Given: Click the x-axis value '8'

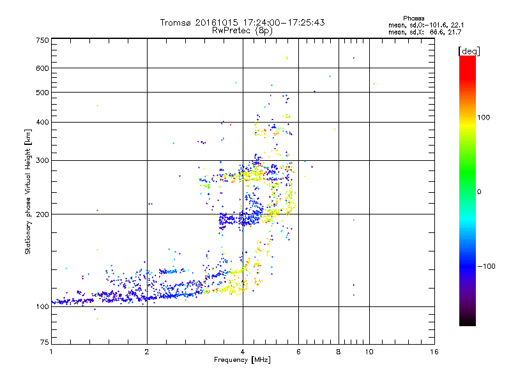Looking at the screenshot, I should pos(339,352).
